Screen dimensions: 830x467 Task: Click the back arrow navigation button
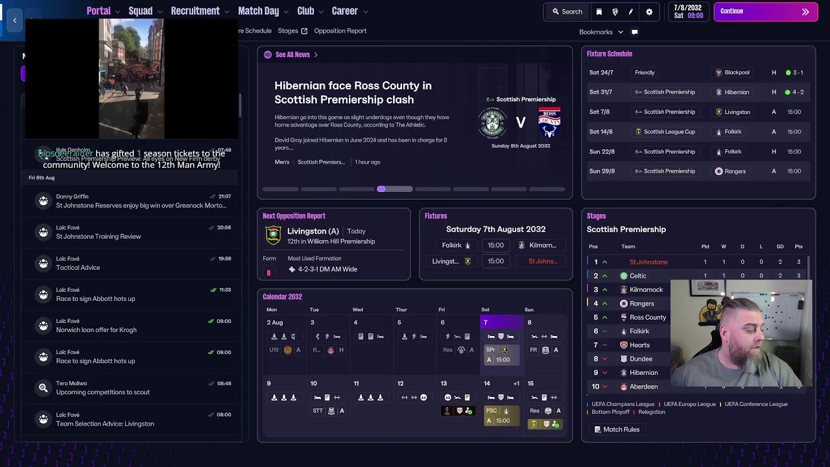coord(14,20)
